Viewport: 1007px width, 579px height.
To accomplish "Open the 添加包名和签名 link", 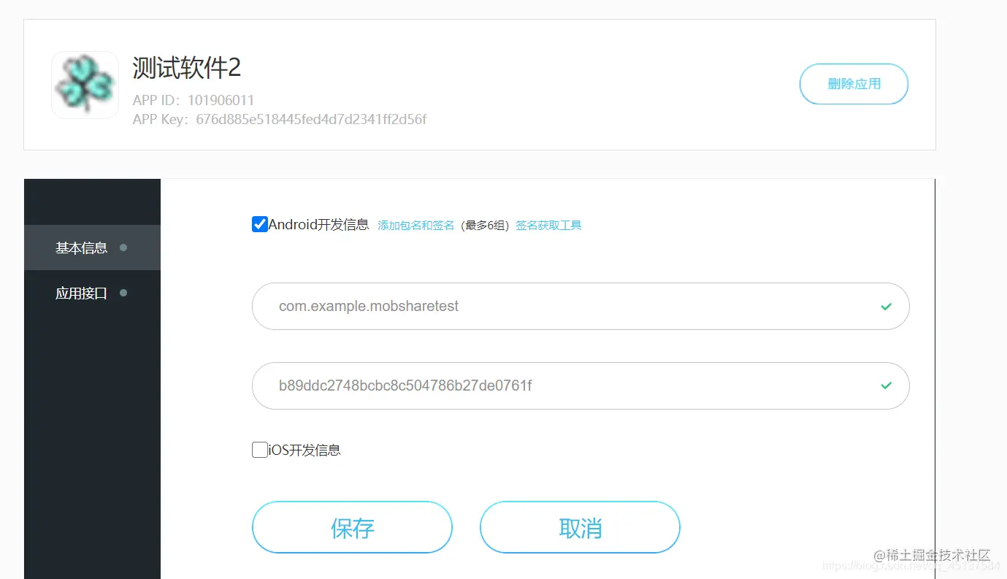I will [416, 225].
